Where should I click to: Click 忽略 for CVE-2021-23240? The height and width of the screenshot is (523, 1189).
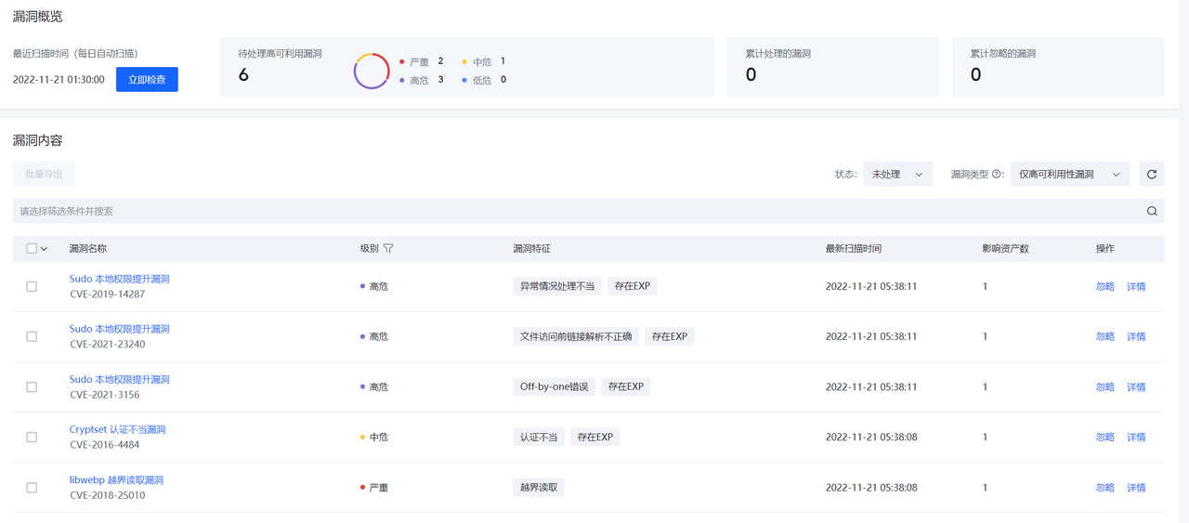(1104, 337)
